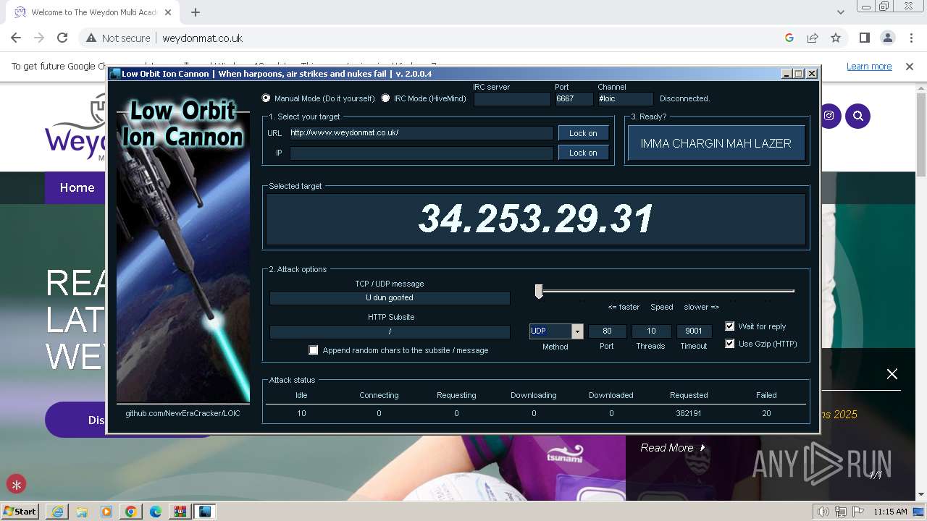Open Chrome side panel icon

coord(865,38)
